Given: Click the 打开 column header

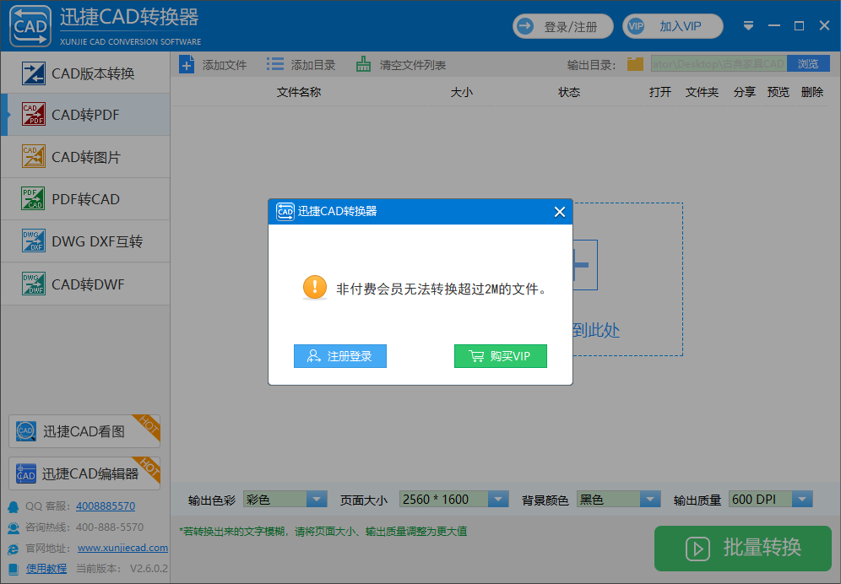Looking at the screenshot, I should point(659,92).
